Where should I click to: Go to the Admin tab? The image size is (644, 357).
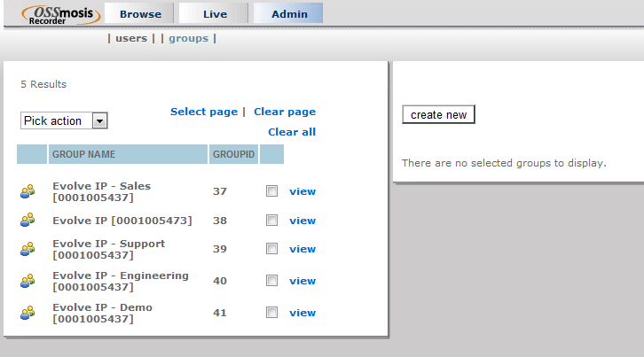289,14
